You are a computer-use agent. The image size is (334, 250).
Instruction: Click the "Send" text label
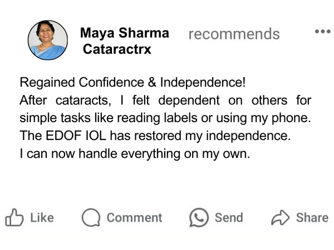(x=229, y=218)
